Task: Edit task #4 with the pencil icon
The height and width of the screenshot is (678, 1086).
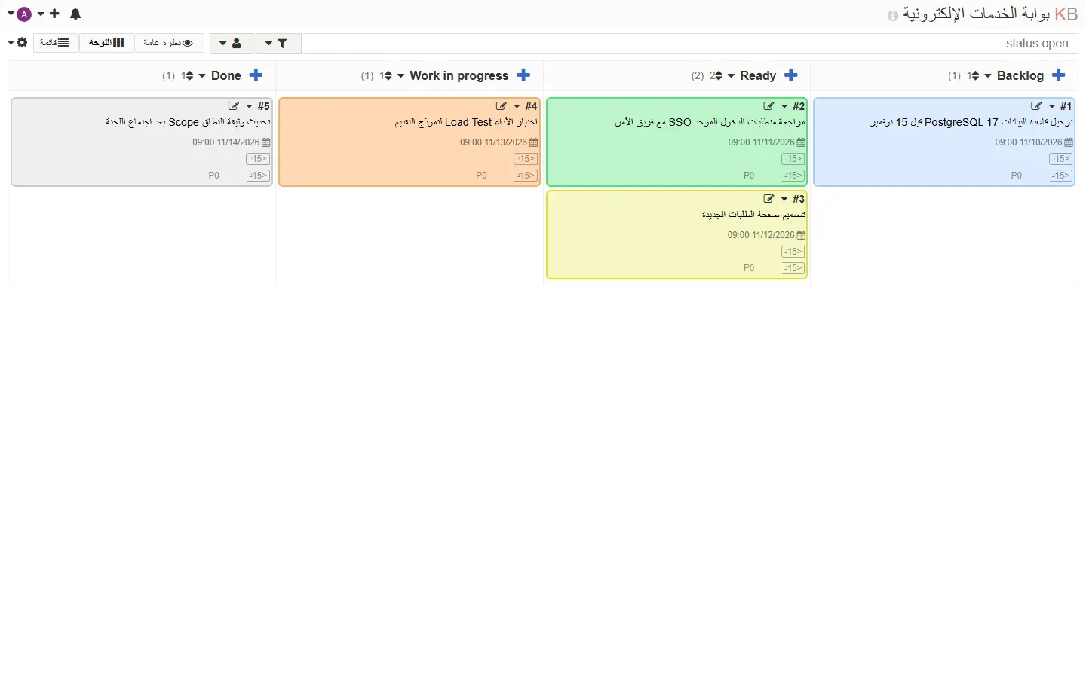Action: coord(501,106)
